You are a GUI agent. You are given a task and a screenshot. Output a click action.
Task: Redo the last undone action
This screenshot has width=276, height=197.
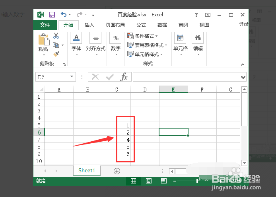(x=80, y=14)
